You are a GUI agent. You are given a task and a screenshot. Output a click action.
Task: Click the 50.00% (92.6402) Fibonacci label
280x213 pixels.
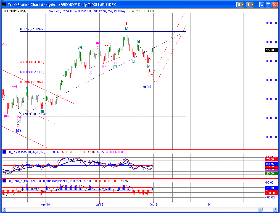tap(32, 72)
